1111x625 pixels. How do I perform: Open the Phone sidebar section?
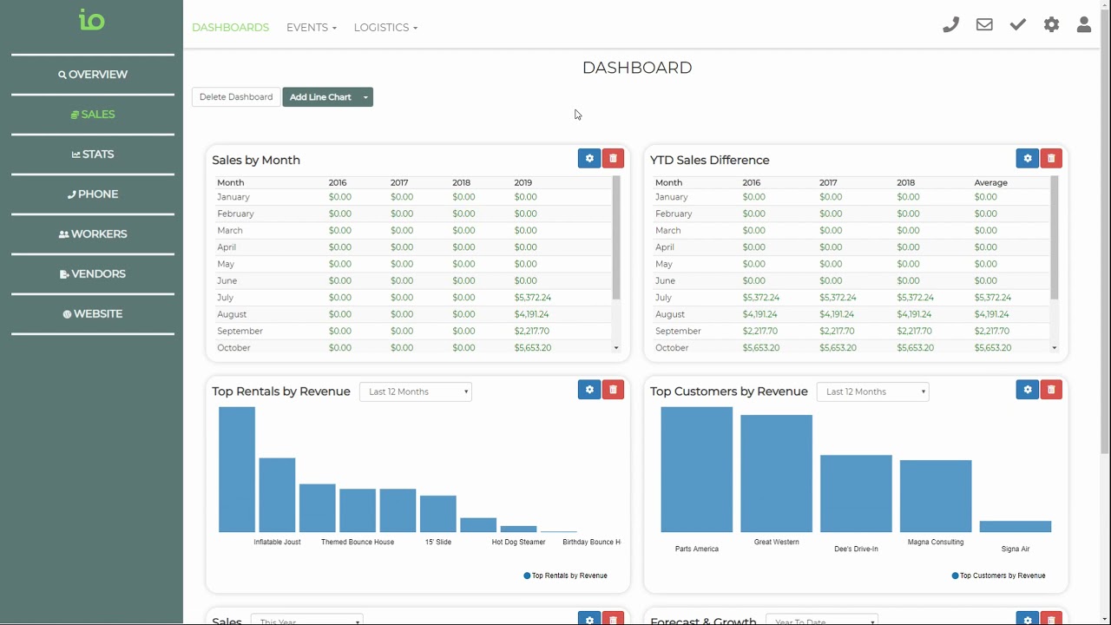92,194
